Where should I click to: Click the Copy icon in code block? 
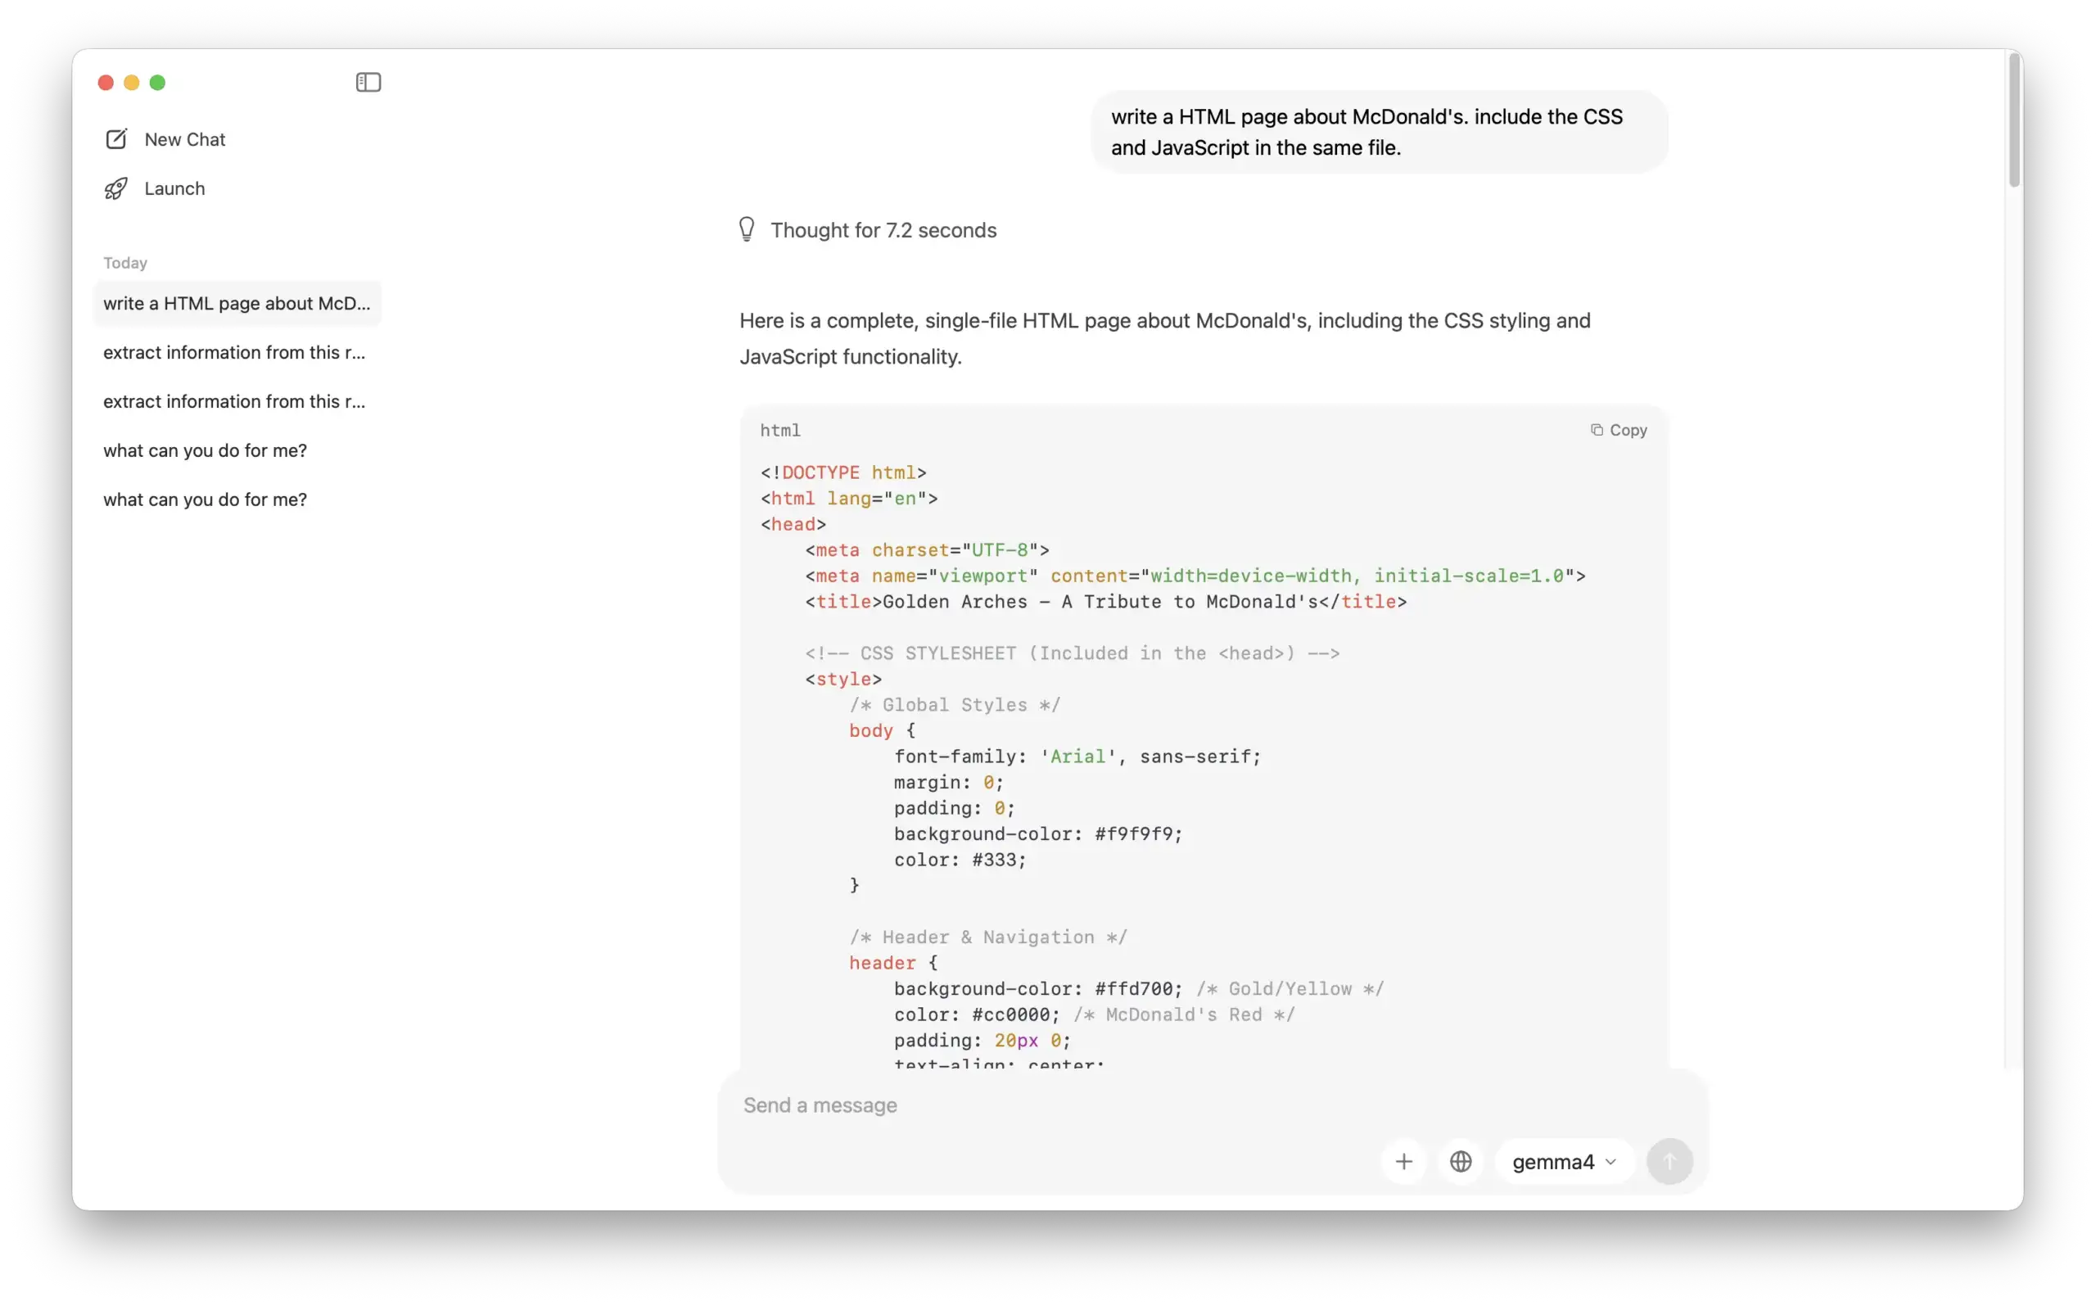(x=1597, y=430)
